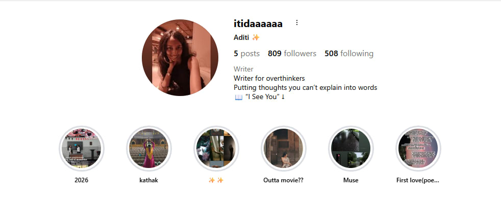Click the book emoji in the bio
Screen dimensions: 501x216
(239, 97)
